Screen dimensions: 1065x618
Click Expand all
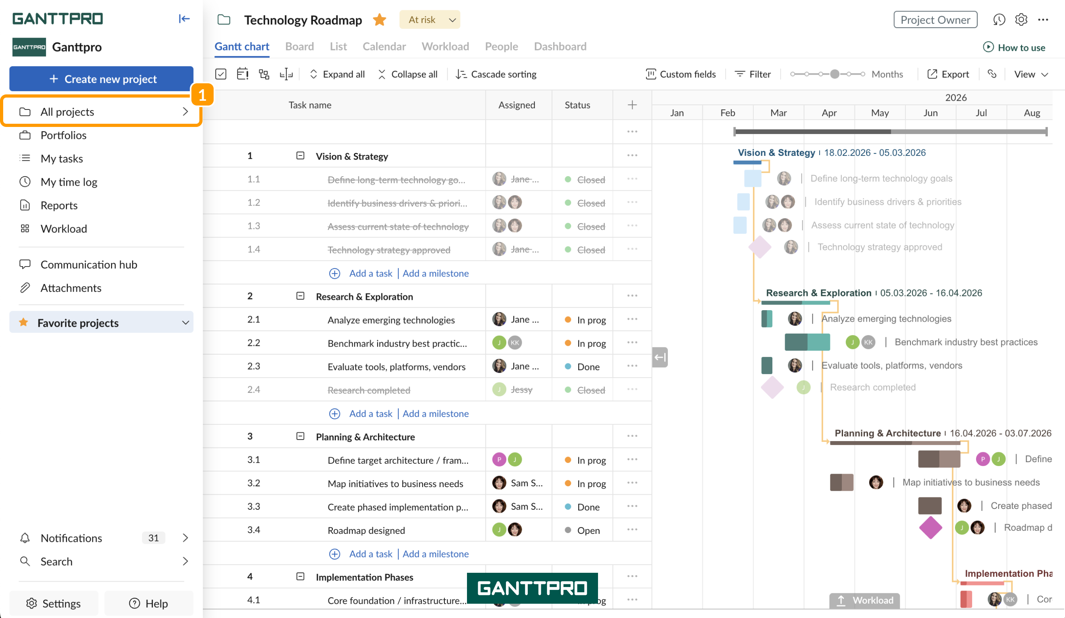337,74
